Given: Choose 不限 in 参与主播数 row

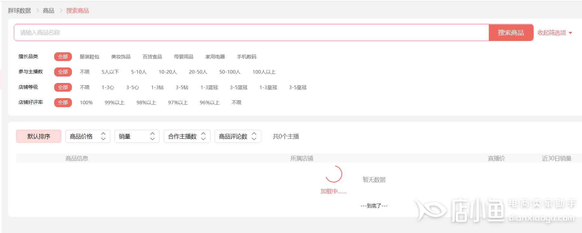Looking at the screenshot, I should pyautogui.click(x=85, y=72).
